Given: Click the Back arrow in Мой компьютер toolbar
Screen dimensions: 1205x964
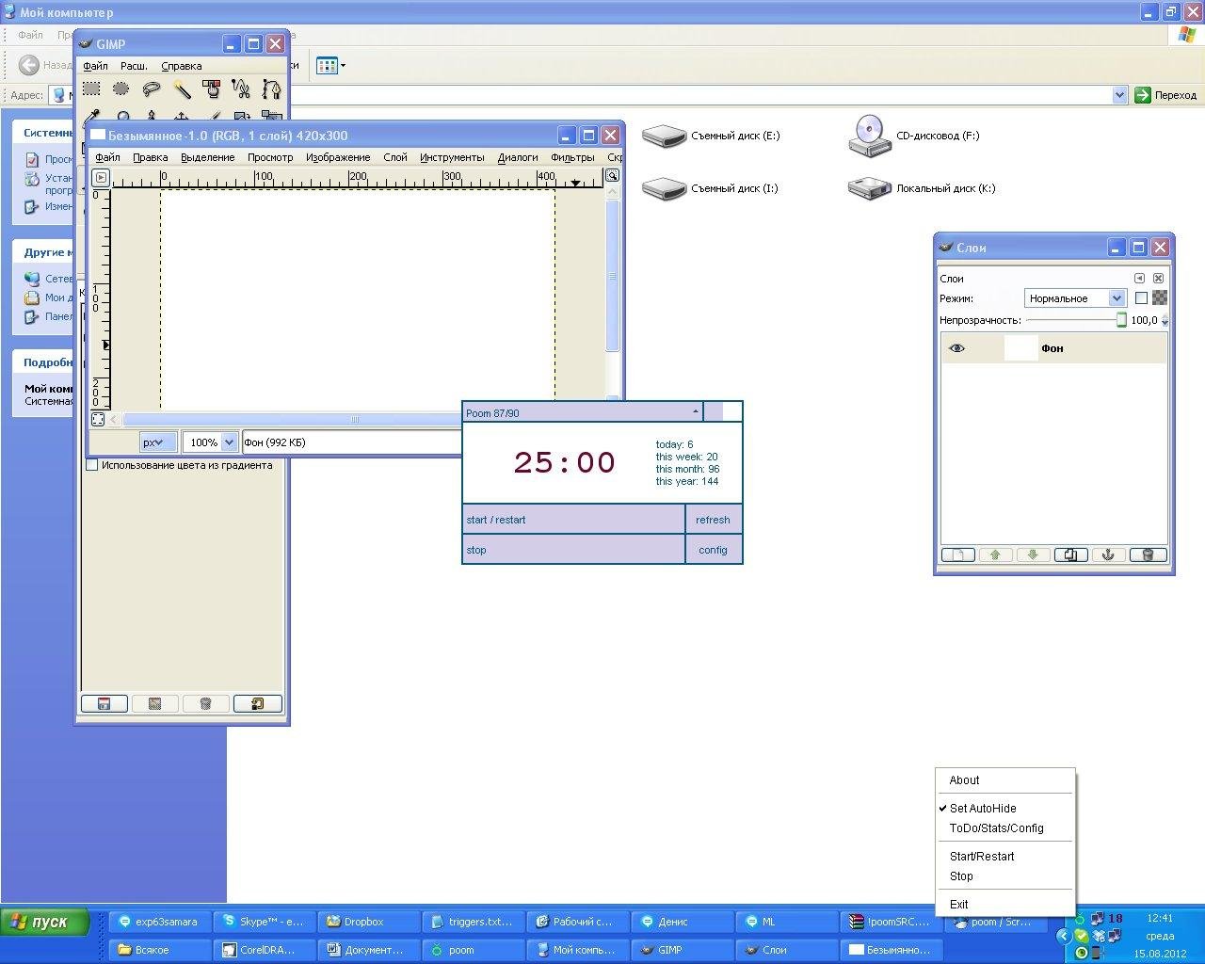Looking at the screenshot, I should 29,65.
